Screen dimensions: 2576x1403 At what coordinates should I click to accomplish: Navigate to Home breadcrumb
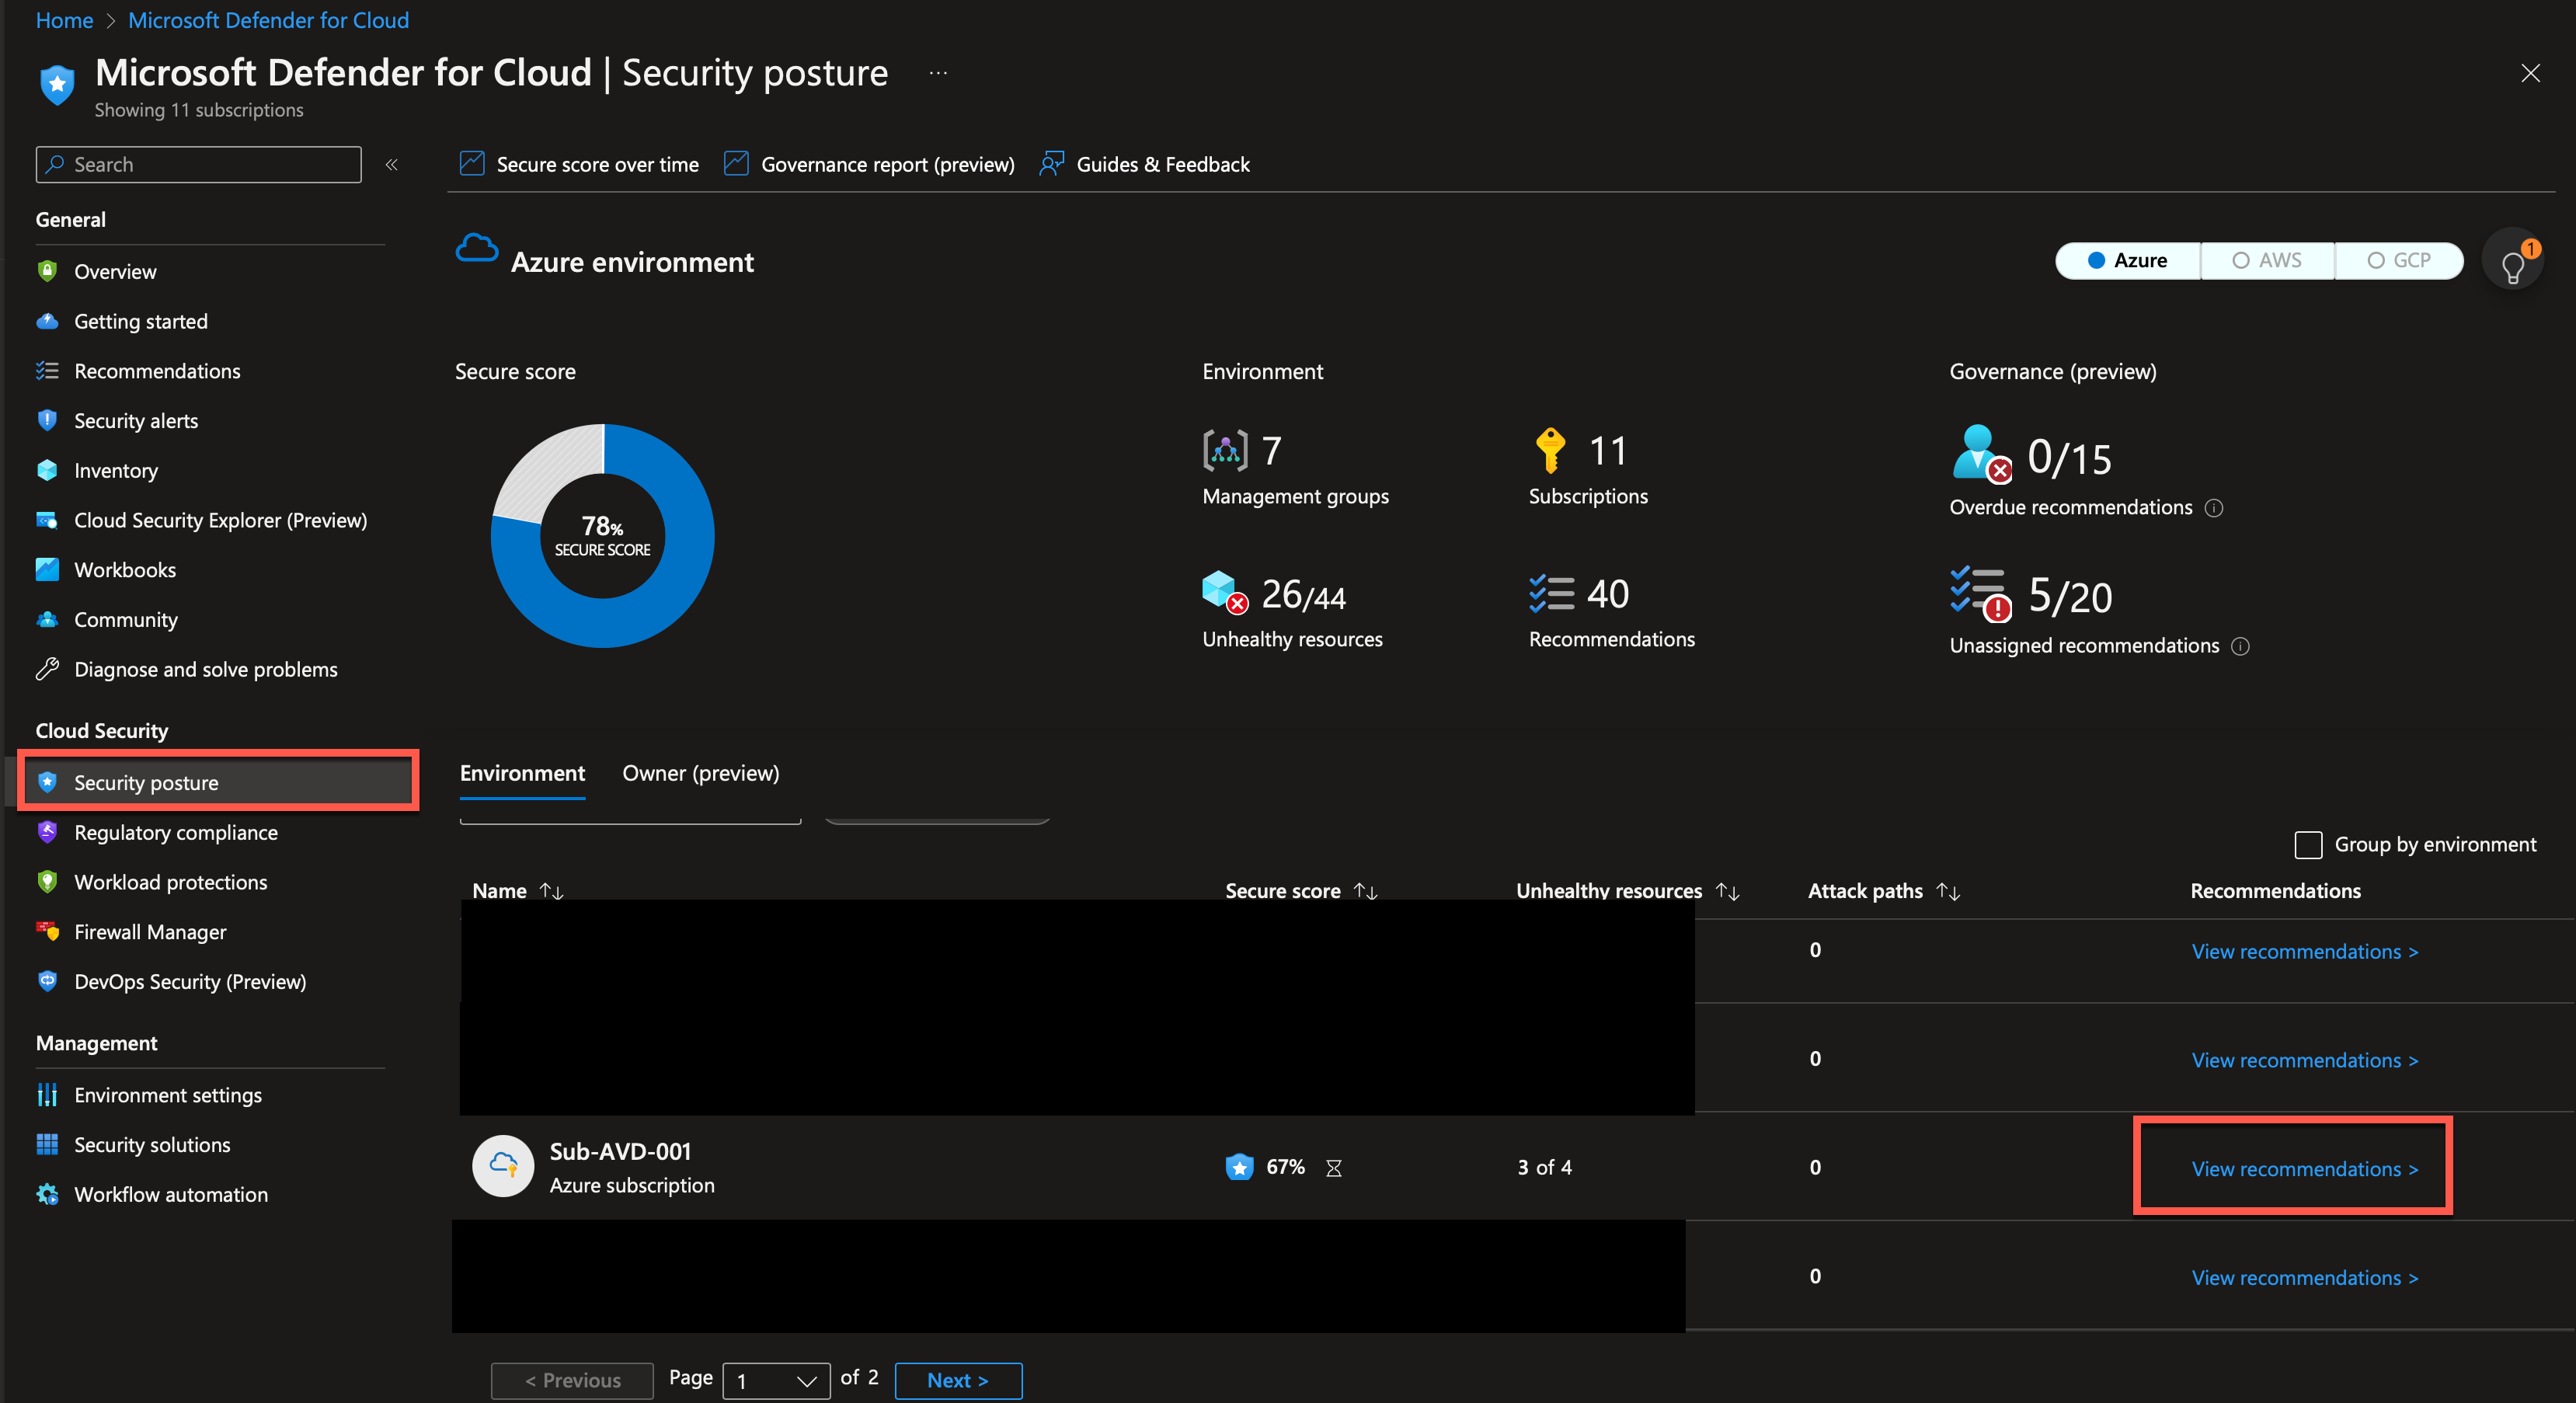64,20
